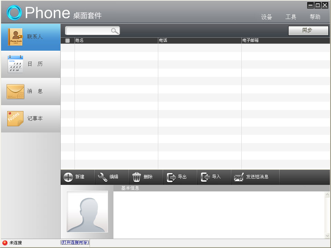The width and height of the screenshot is (331, 248).
Task: Open the 日历 calendar panel
Action: [x=14, y=64]
